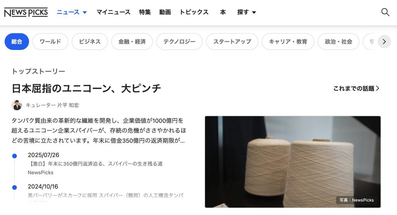
Task: Expand the ニュース dropdown menu
Action: [72, 12]
